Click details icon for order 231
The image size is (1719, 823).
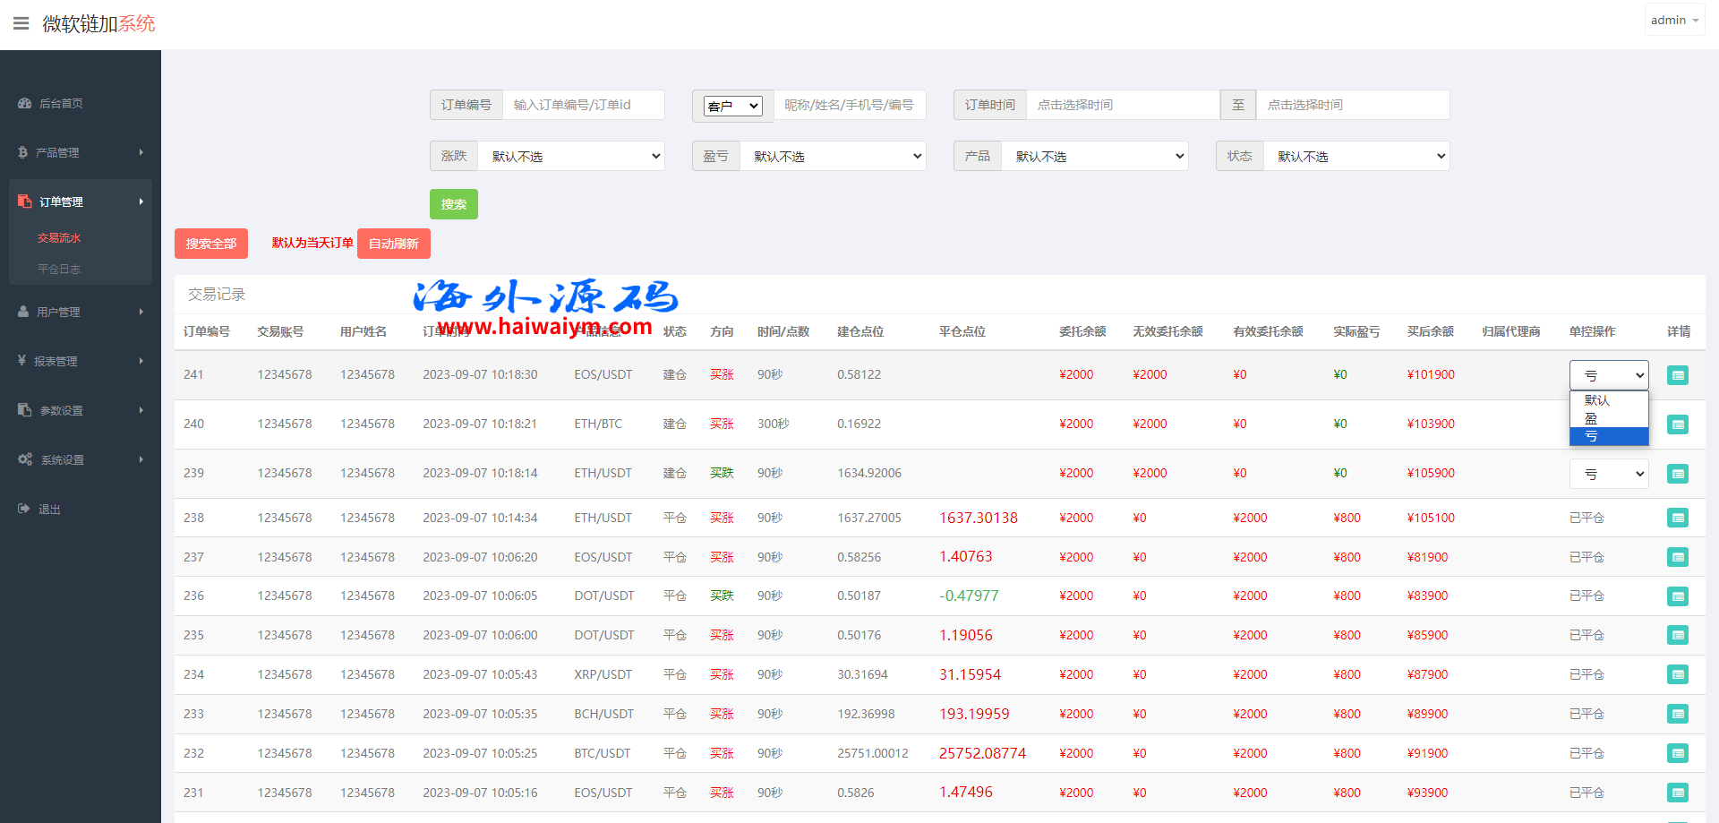tap(1677, 793)
